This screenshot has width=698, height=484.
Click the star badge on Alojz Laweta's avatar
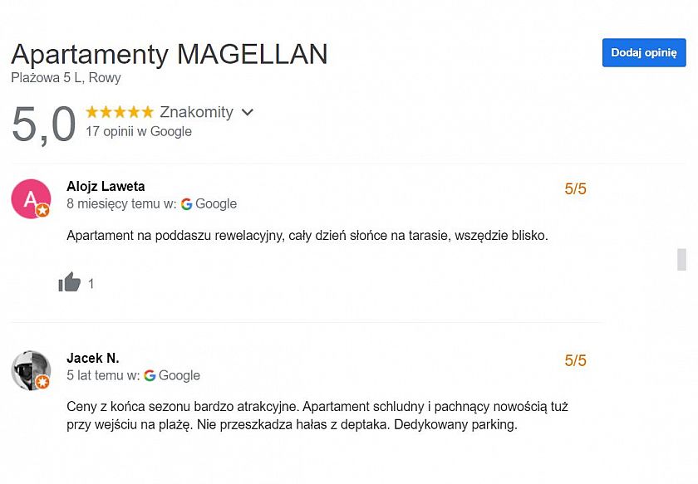click(x=44, y=211)
